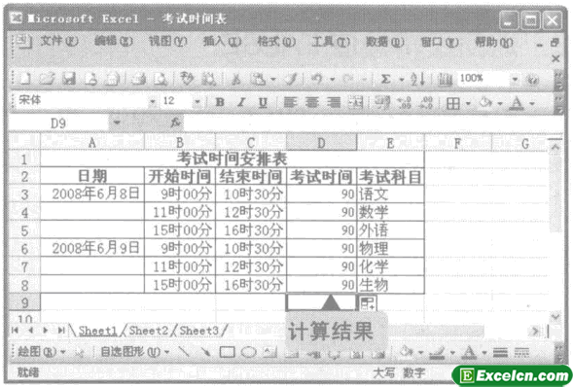Click the Font Color A in the formatting toolbar
Screen dimensions: 573x387
pos(517,104)
